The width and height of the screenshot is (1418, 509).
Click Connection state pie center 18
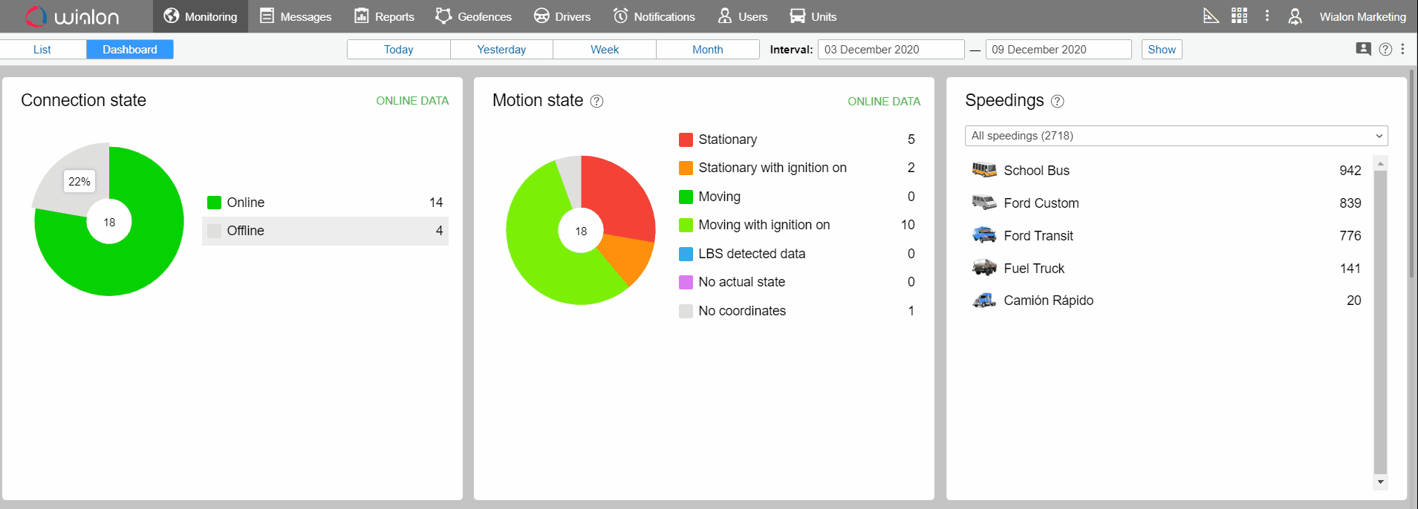[x=109, y=222]
